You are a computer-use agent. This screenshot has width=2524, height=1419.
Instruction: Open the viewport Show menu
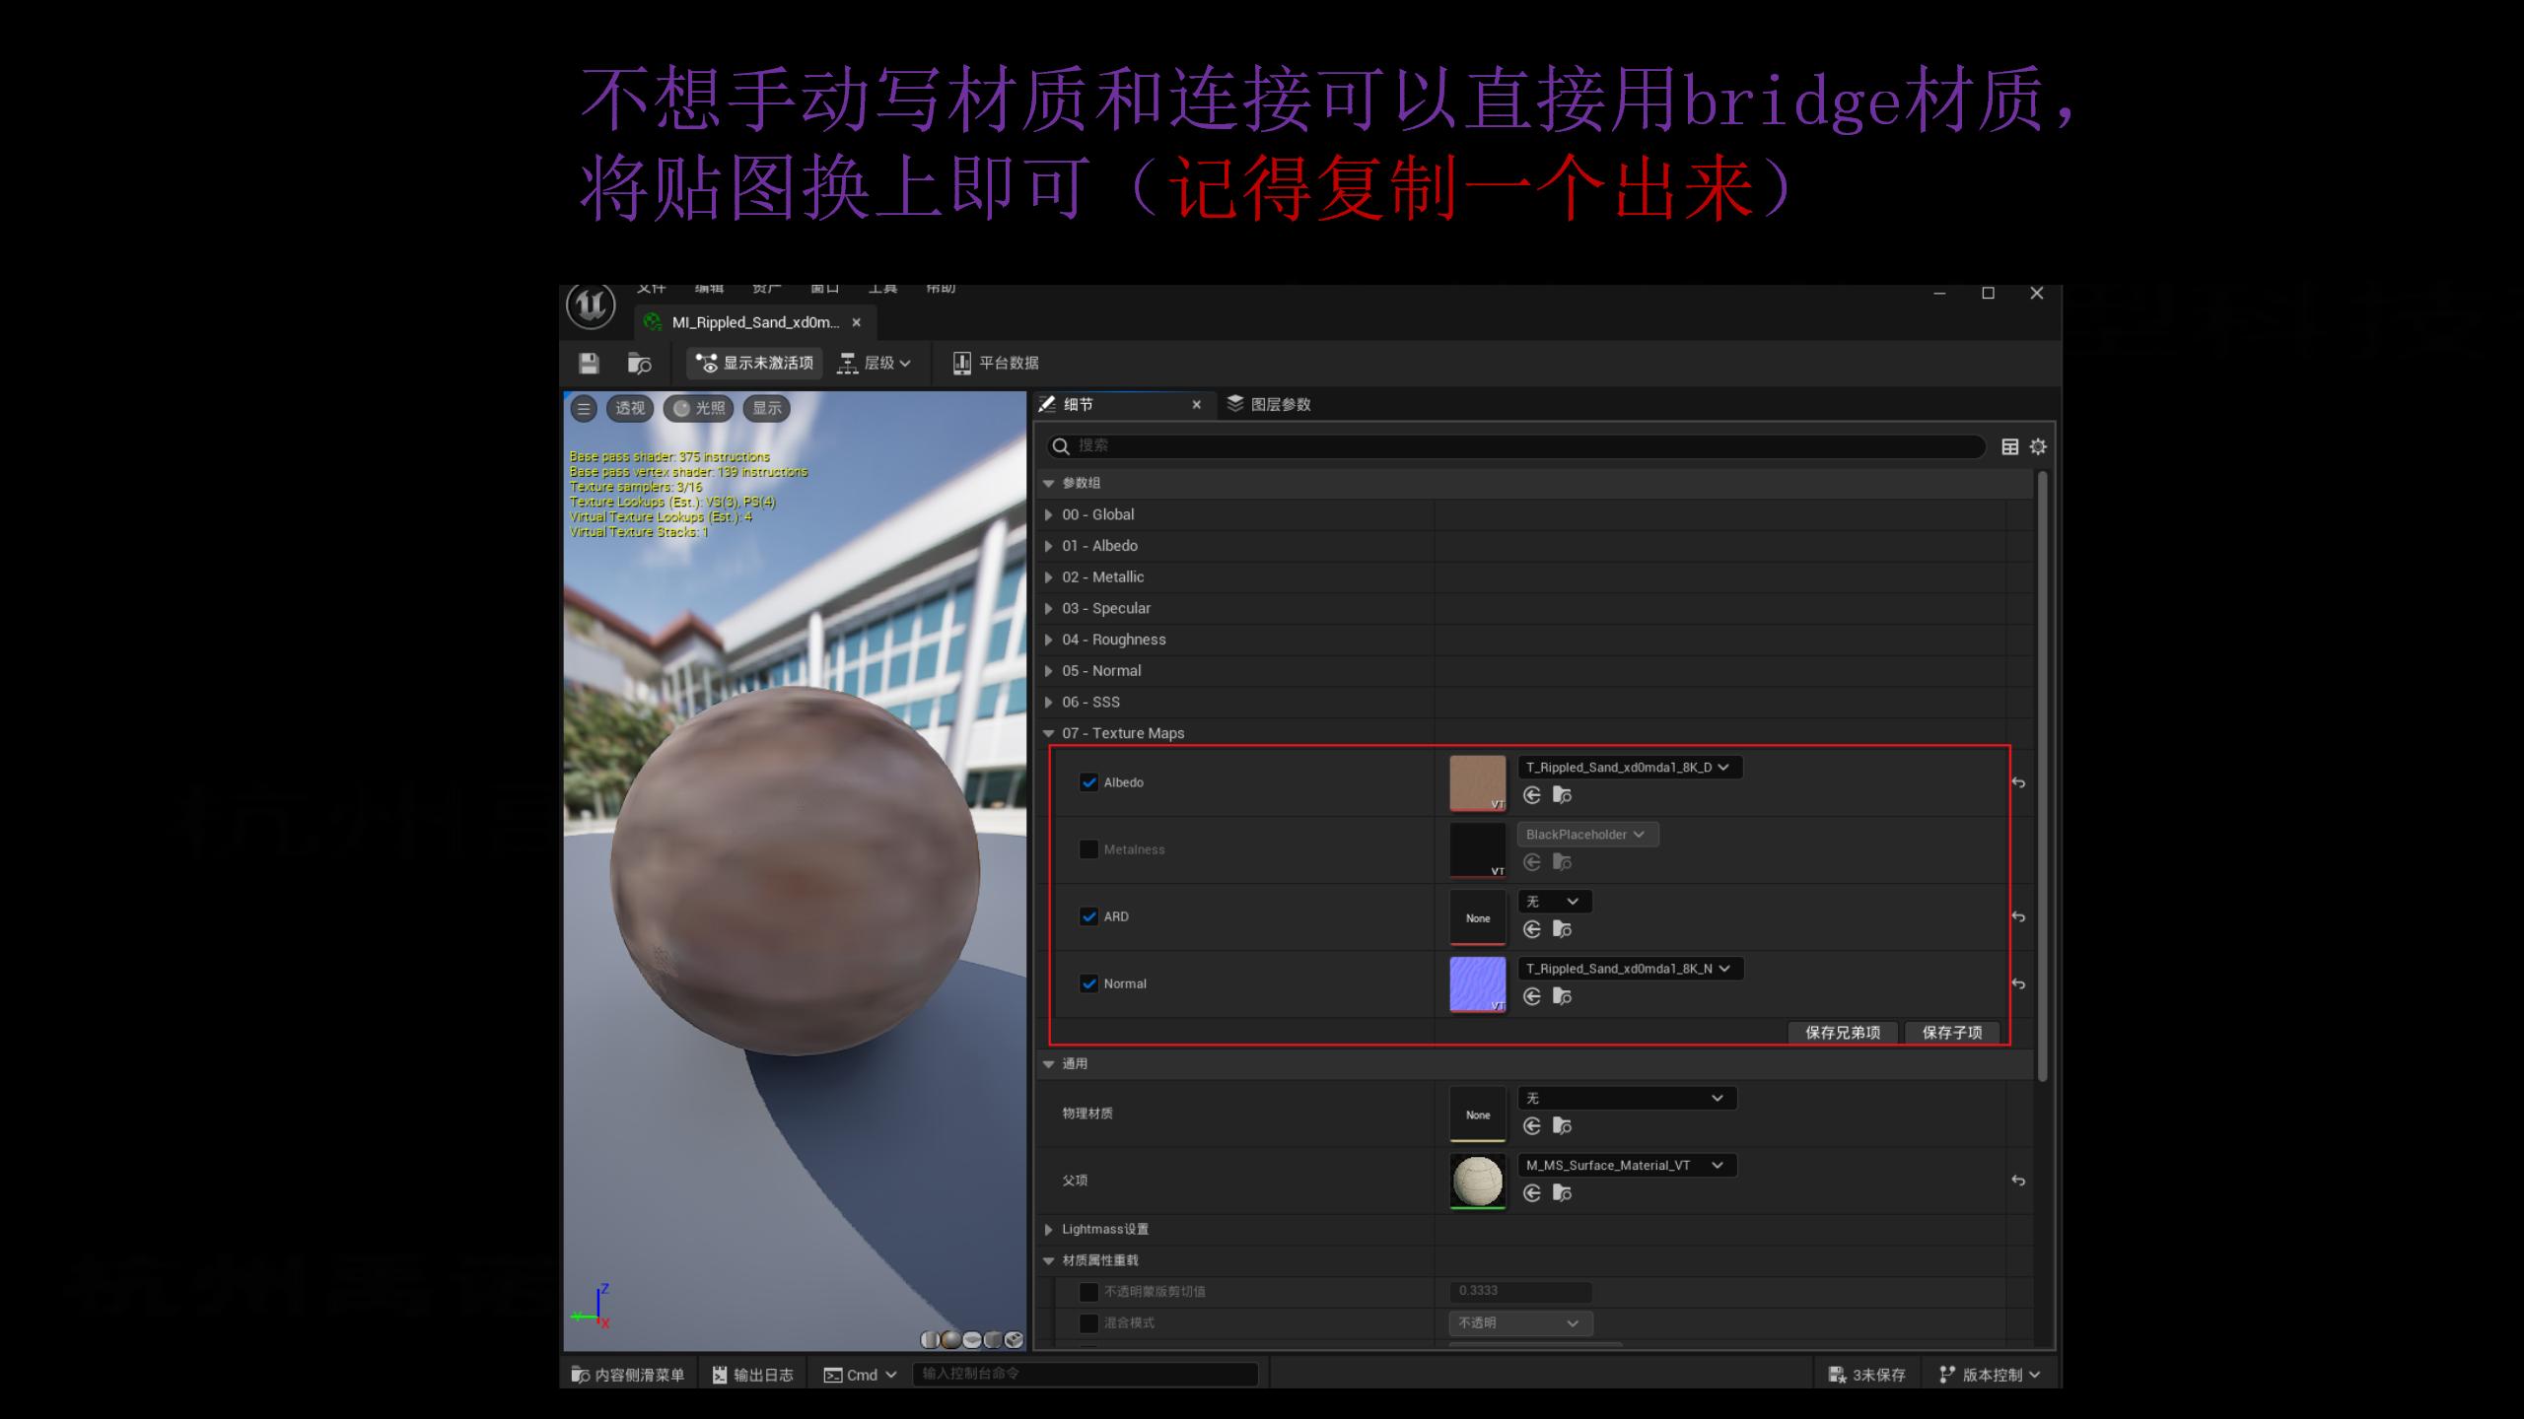click(767, 409)
